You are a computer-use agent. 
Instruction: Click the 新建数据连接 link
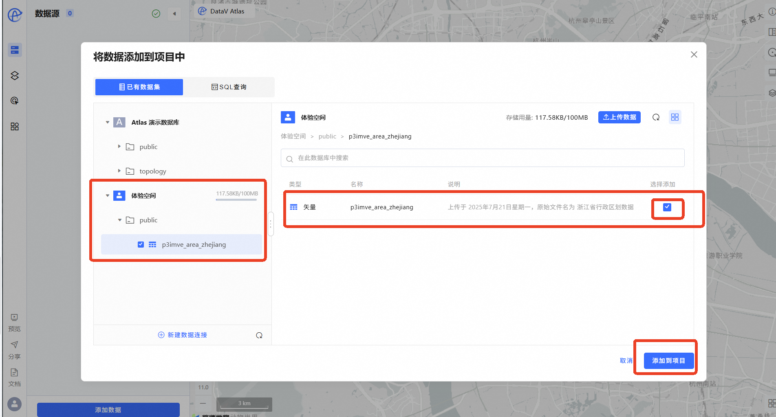click(183, 335)
